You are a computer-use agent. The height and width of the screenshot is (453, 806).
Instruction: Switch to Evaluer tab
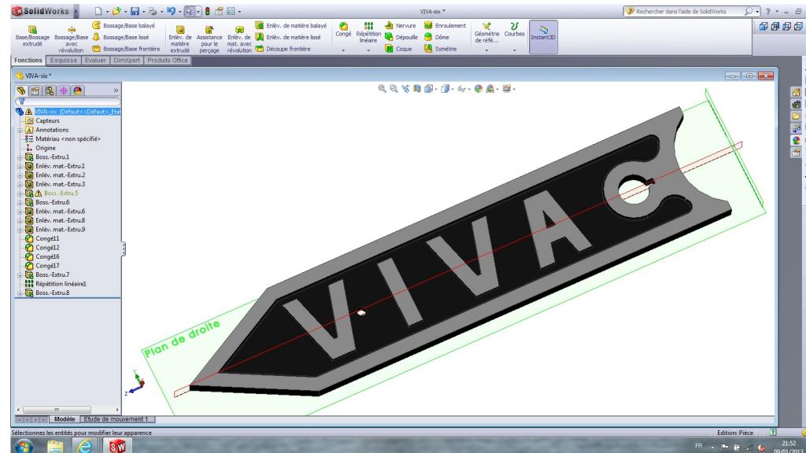(x=95, y=60)
